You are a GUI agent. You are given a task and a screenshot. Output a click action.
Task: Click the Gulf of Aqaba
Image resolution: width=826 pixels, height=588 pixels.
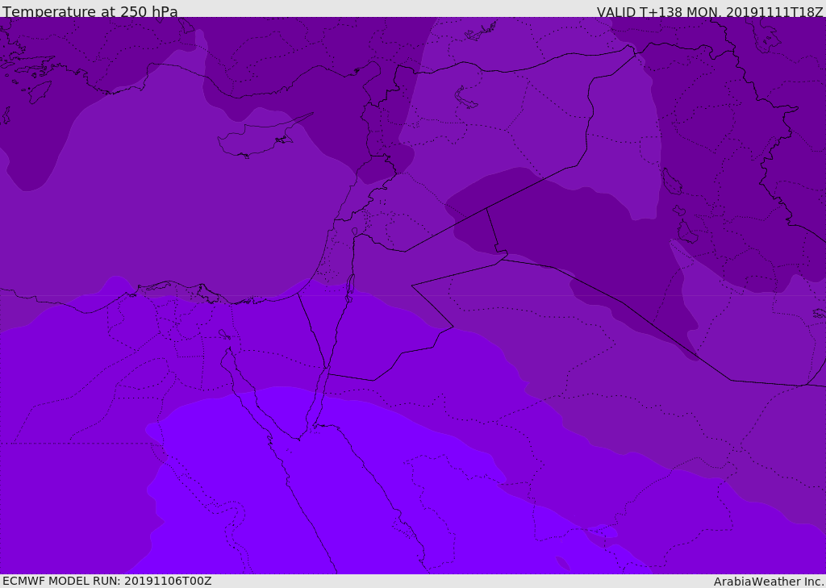point(319,395)
